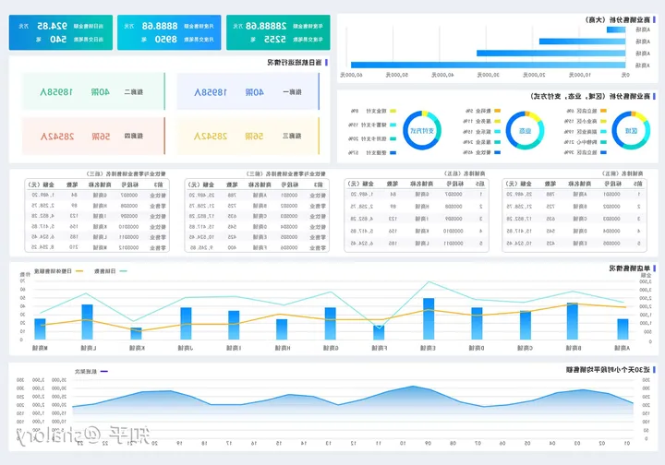Click the 业态 donut chart
The width and height of the screenshot is (665, 465).
[524, 131]
